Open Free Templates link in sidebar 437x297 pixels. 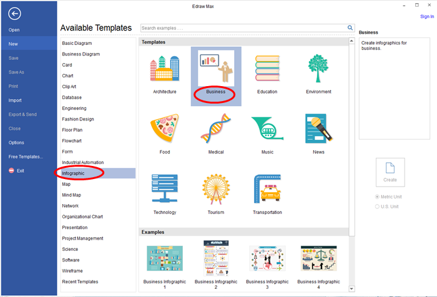(26, 157)
